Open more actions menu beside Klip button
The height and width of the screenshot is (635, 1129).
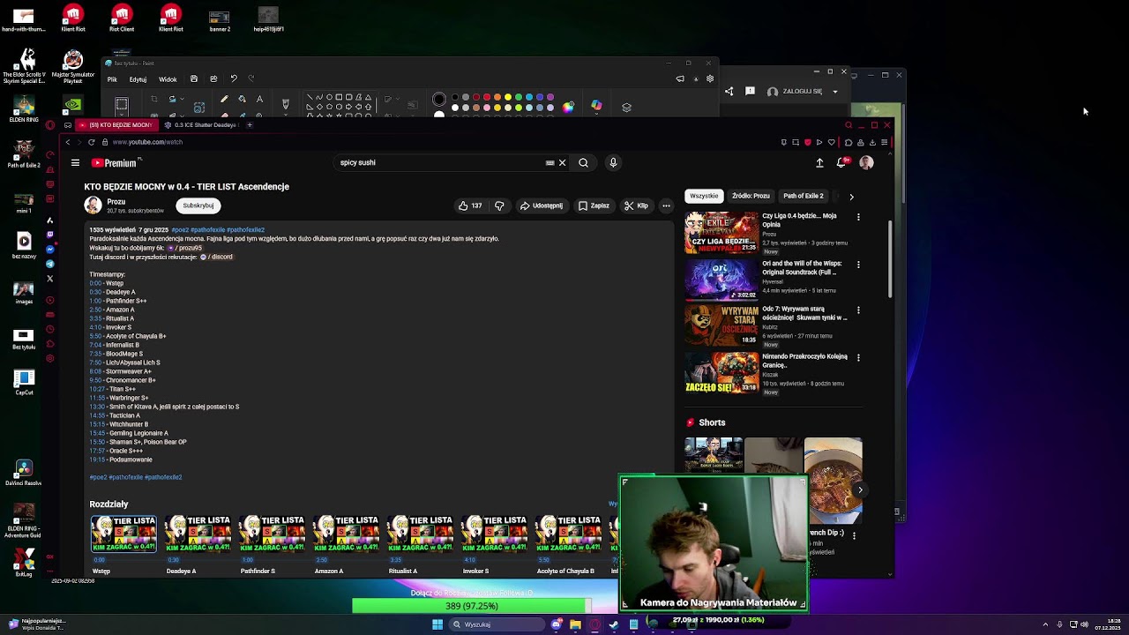pyautogui.click(x=666, y=205)
